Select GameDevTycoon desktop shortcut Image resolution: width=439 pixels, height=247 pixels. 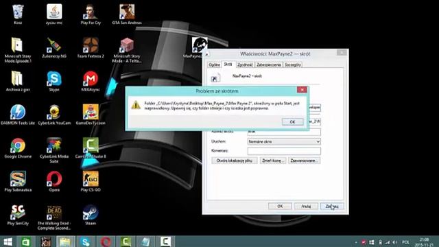point(91,115)
